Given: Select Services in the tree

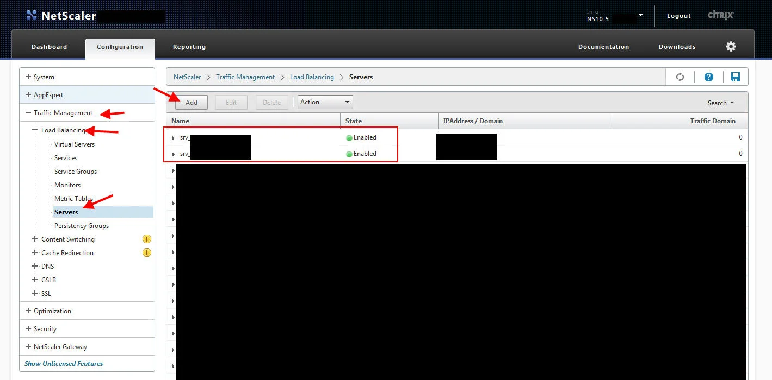Looking at the screenshot, I should coord(66,158).
